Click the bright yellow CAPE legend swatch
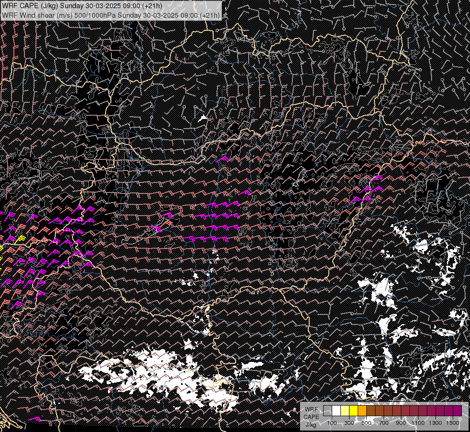This screenshot has height=432, width=470. tap(354, 410)
